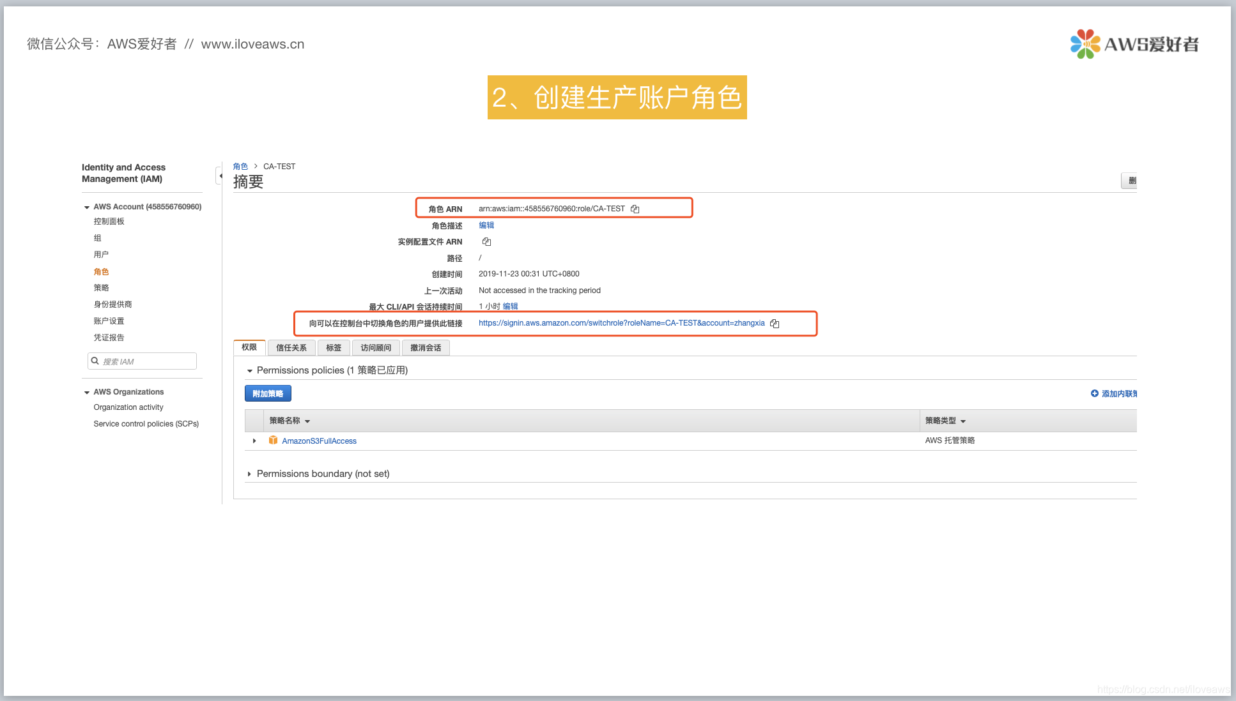Collapse the AWS Organizations section
The width and height of the screenshot is (1236, 701).
87,392
